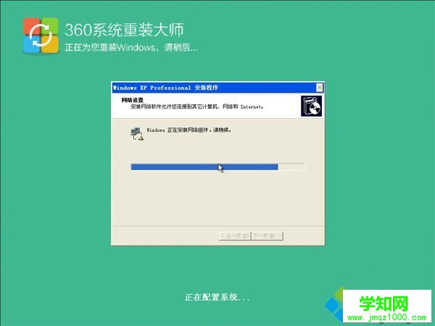The image size is (435, 326).
Task: Click the setup CD box icon
Action: click(311, 106)
